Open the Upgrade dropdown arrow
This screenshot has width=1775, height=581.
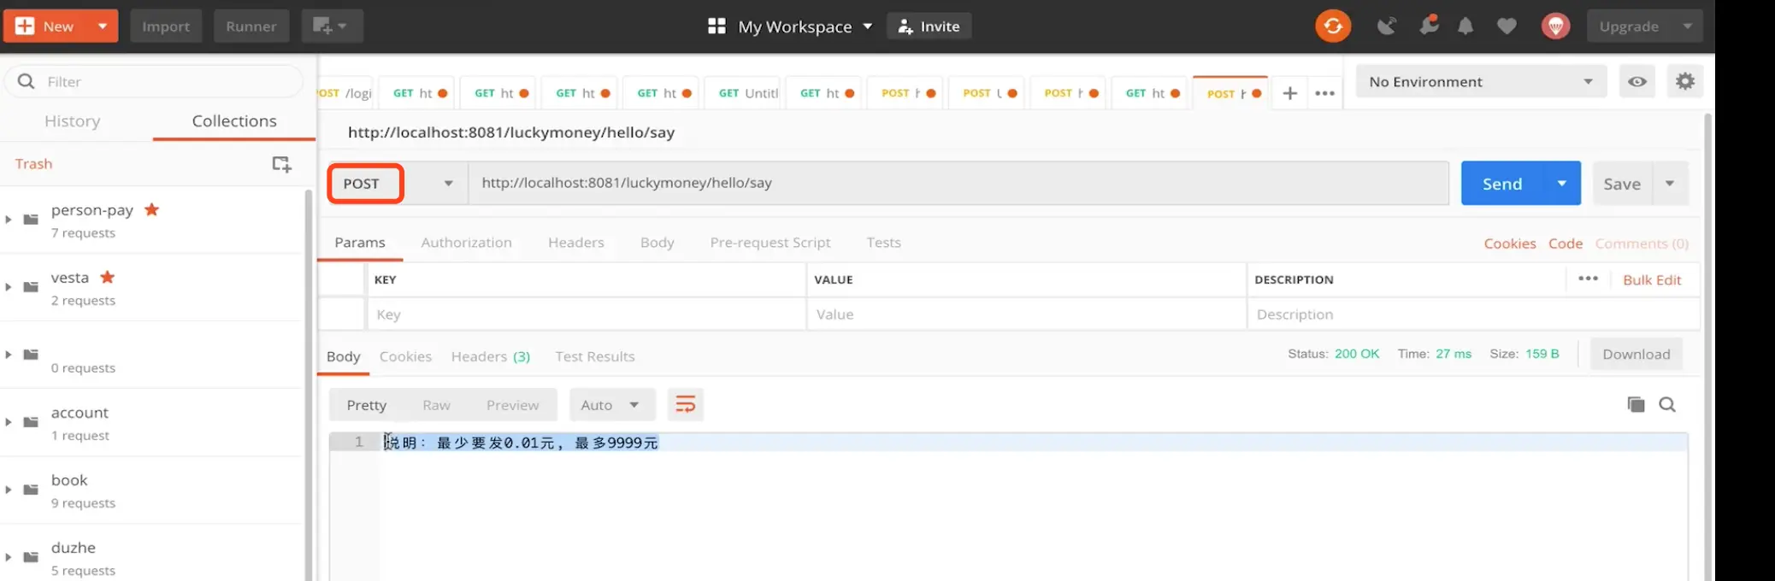1687,26
